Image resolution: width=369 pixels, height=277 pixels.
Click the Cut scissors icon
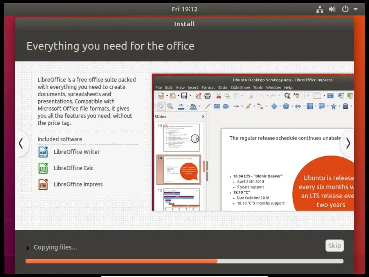point(219,96)
